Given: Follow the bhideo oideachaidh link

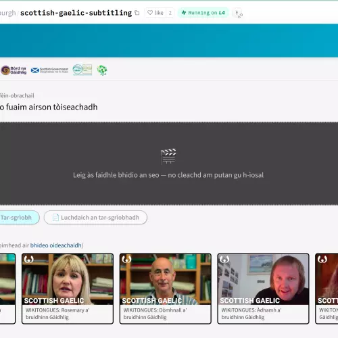Looking at the screenshot, I should pos(55,245).
